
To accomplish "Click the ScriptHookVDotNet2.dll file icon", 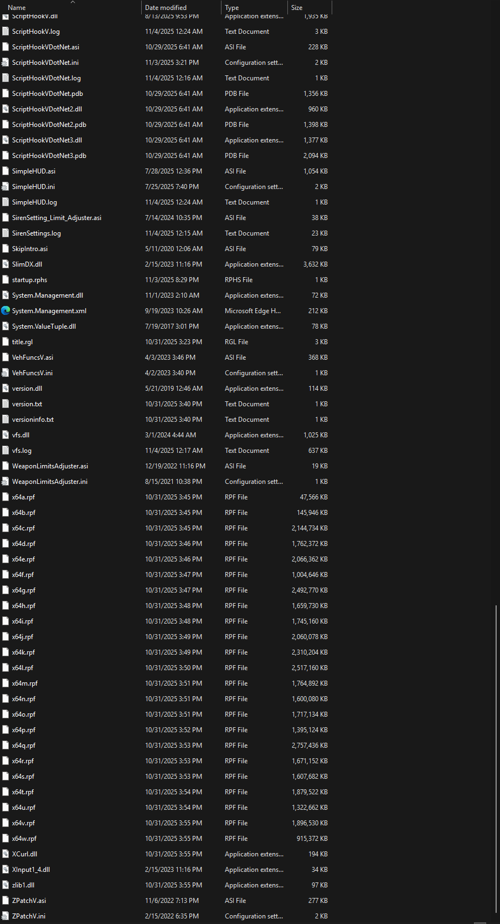I will (6, 109).
